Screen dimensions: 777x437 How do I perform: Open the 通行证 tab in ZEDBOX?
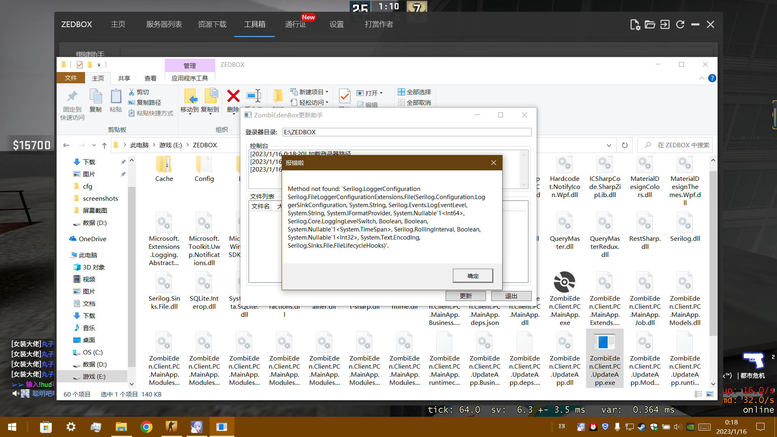pyautogui.click(x=295, y=24)
